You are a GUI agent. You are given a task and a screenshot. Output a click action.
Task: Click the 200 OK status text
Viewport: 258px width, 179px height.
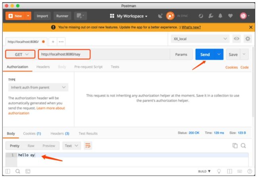[194, 133]
